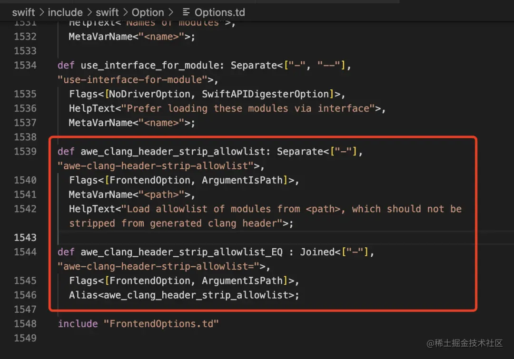Click the string "use-interface-for-module"

click(x=133, y=79)
